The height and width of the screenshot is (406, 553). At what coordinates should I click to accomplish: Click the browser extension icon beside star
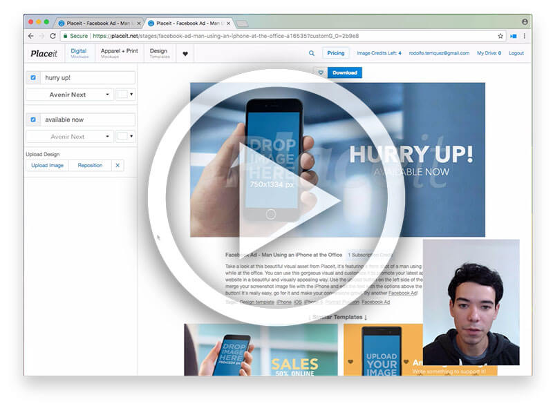pos(514,36)
